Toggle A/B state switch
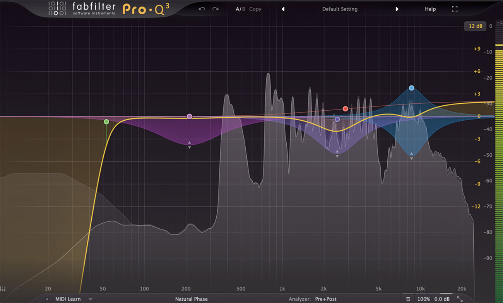503x303 pixels. 240,9
